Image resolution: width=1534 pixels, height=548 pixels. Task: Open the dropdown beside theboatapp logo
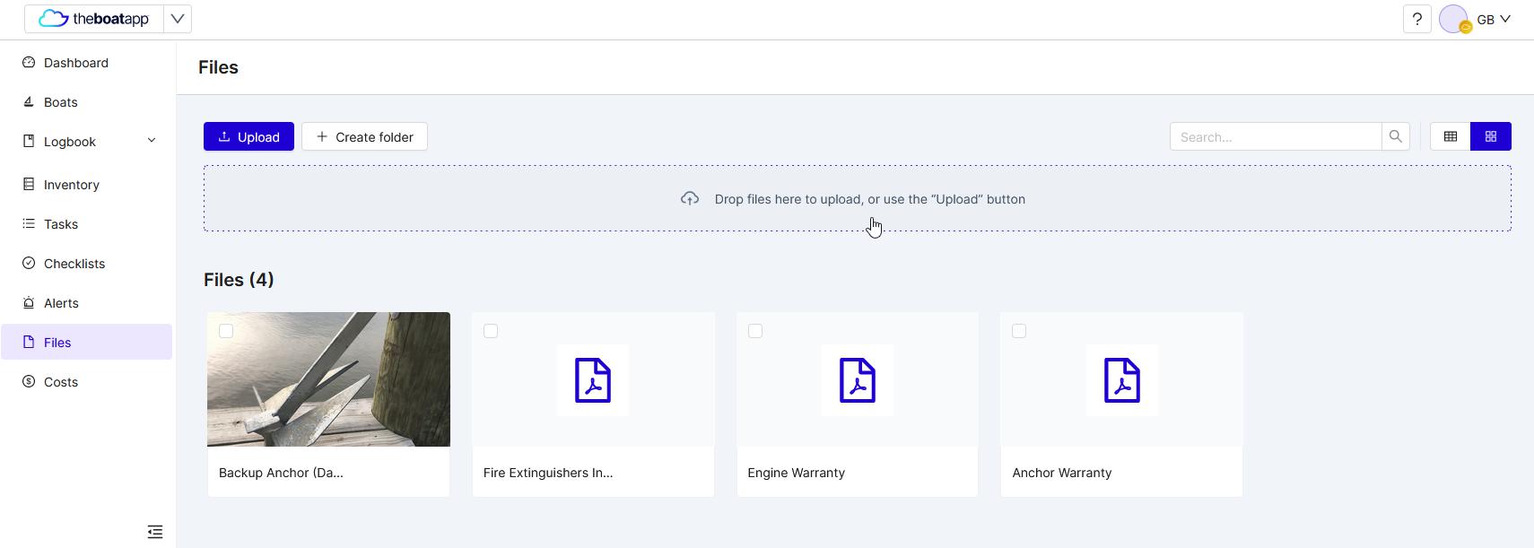(x=178, y=19)
